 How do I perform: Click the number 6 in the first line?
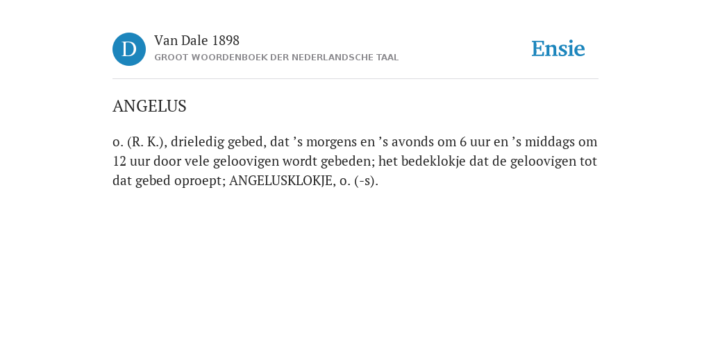(x=463, y=142)
